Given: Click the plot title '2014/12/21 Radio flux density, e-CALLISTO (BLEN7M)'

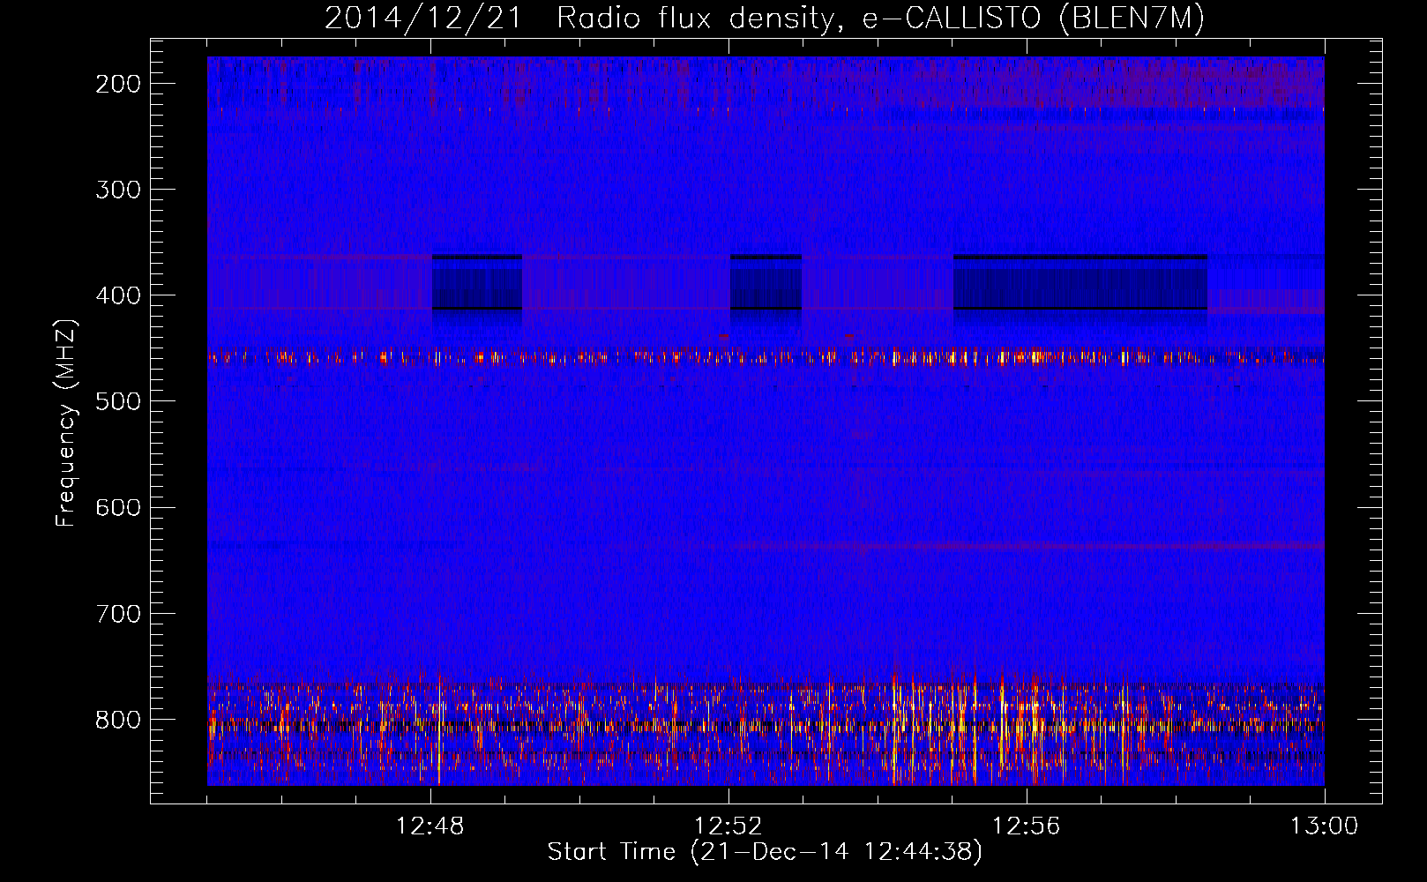Looking at the screenshot, I should 764,19.
